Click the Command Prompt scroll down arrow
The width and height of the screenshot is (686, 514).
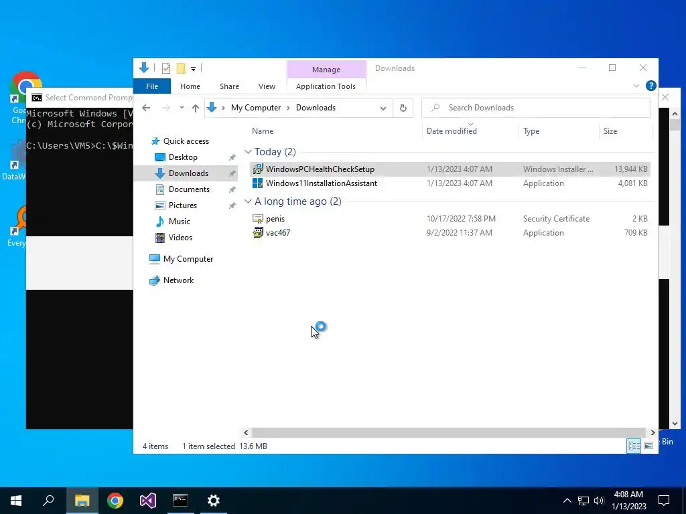[x=674, y=423]
